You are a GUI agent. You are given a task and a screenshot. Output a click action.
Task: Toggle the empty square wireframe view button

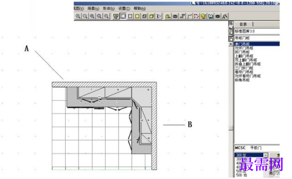pyautogui.click(x=130, y=16)
